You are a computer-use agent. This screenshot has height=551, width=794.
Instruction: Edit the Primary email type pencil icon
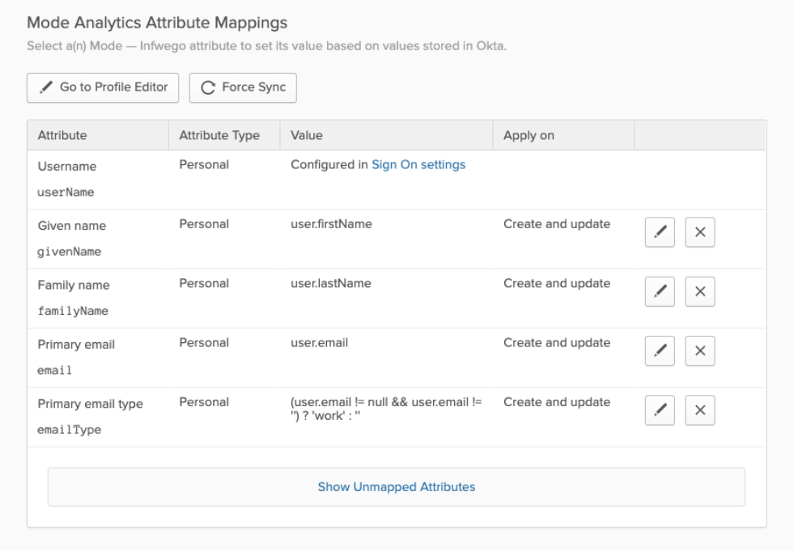pos(660,409)
